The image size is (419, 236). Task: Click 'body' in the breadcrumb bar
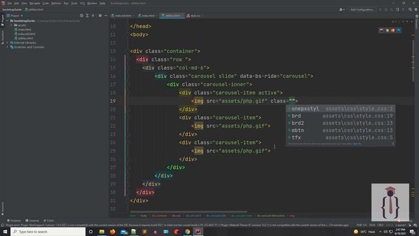coord(143,216)
